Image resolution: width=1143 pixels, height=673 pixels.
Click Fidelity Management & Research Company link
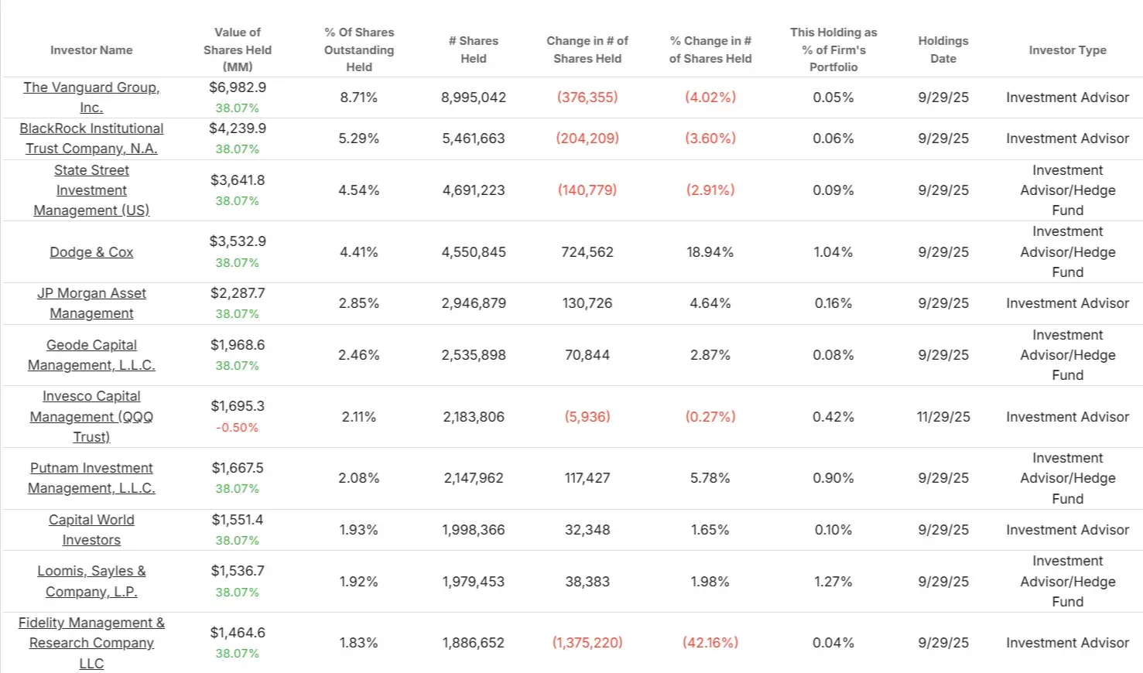pyautogui.click(x=91, y=643)
